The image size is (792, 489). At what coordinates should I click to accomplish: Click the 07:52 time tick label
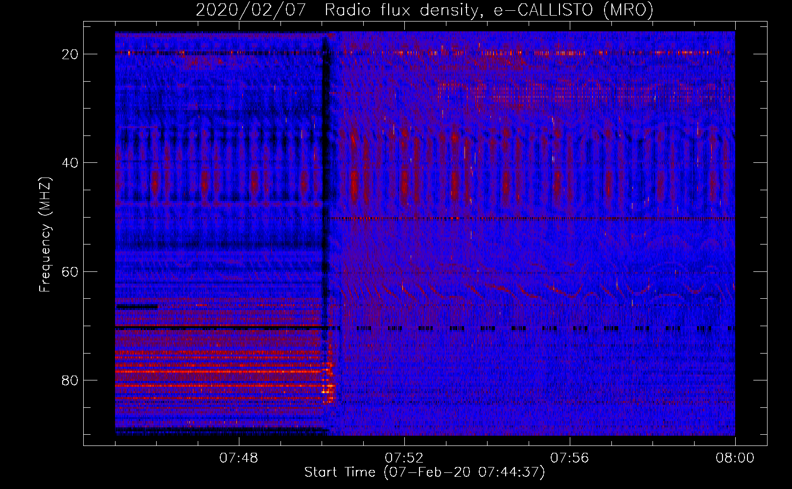[404, 458]
